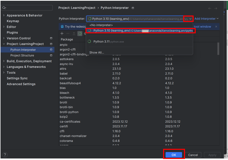The width and height of the screenshot is (228, 160).
Task: Select the async-lru package row
Action: point(138,64)
